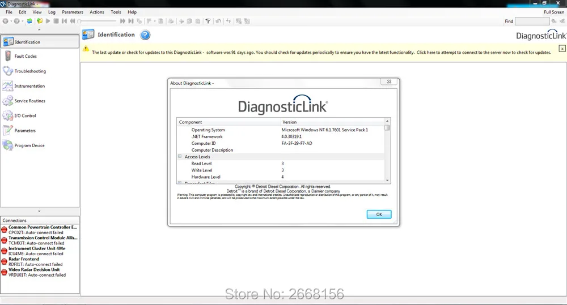This screenshot has height=305, width=567.
Task: Click the log Stop button
Action: [56, 21]
